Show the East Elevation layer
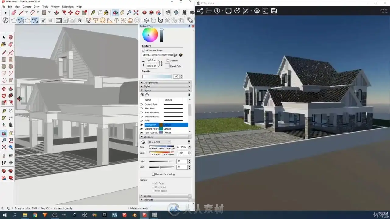 pos(141,113)
